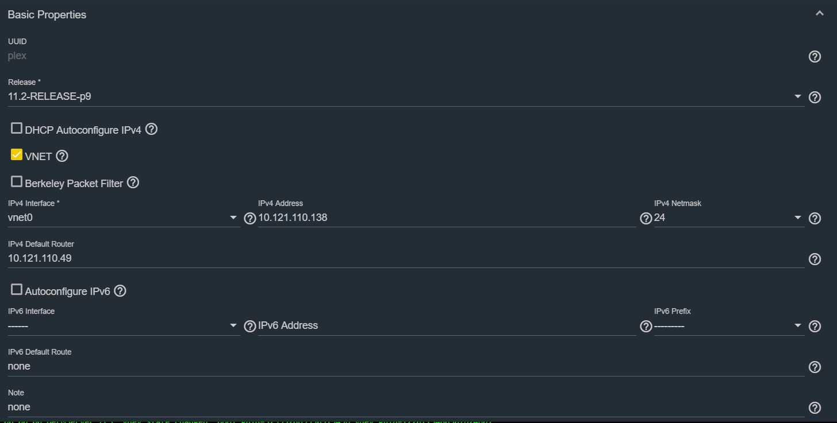This screenshot has height=423, width=837.
Task: Enable Autoconfigure IPv6 checkbox
Action: pos(17,289)
